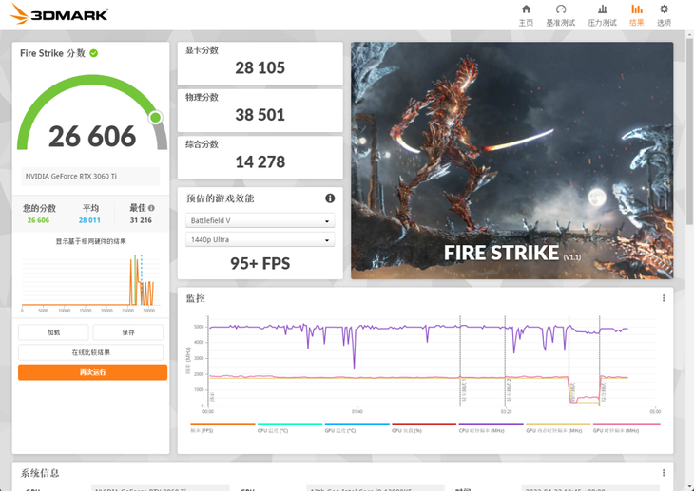Click the Fire Strike scene preview image
This screenshot has height=491, width=694.
[512, 161]
